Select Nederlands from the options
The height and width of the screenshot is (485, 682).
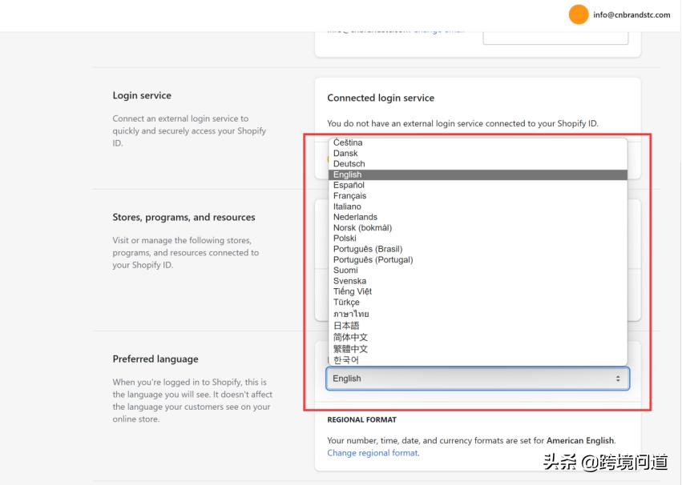point(355,217)
